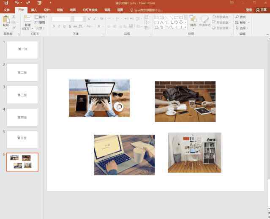Click the Sign in link
The height and width of the screenshot is (219, 270).
pyautogui.click(x=249, y=10)
